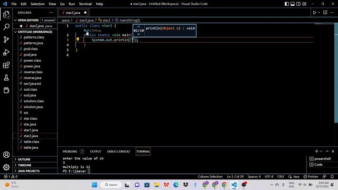338x190 pixels.
Task: Switch to the Terminal panel tab
Action: (x=143, y=151)
